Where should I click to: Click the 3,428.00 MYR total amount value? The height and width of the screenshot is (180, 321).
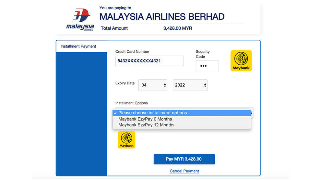coord(177,28)
